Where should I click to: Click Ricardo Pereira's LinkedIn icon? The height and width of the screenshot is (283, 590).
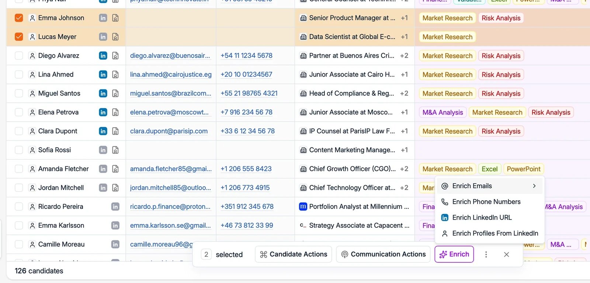pyautogui.click(x=115, y=207)
